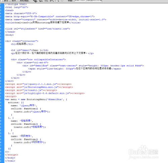Viewport: 168px width, 163px height.
Task: Click the jquery-2.1.1.min.js script line
Action: click(38, 84)
